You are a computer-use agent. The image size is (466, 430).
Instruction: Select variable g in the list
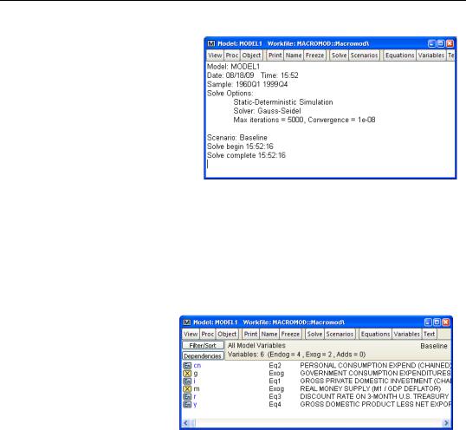click(x=196, y=374)
